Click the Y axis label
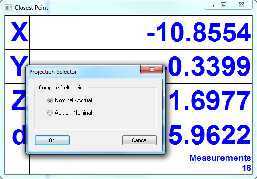 point(19,66)
